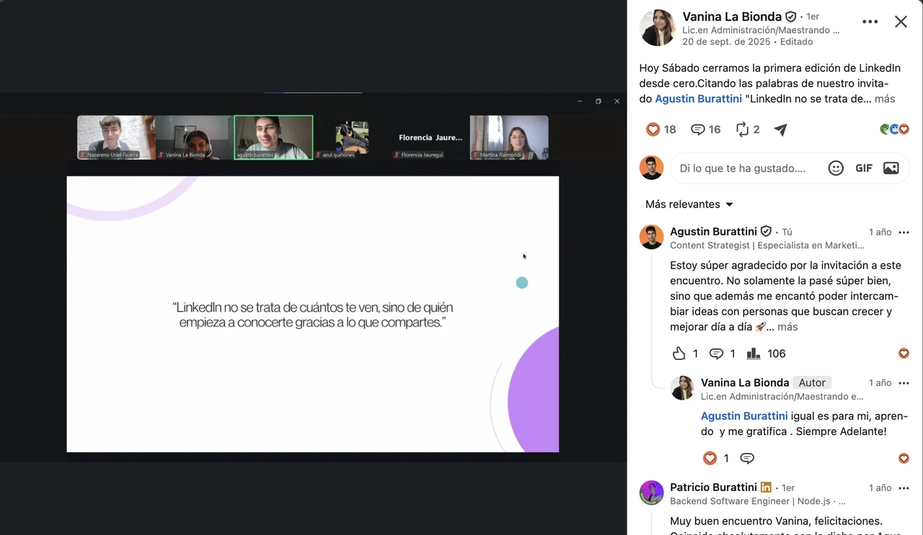Open the post options three-dot menu
This screenshot has height=535, width=923.
pos(870,22)
